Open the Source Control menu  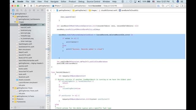pyautogui.click(x=93, y=2)
